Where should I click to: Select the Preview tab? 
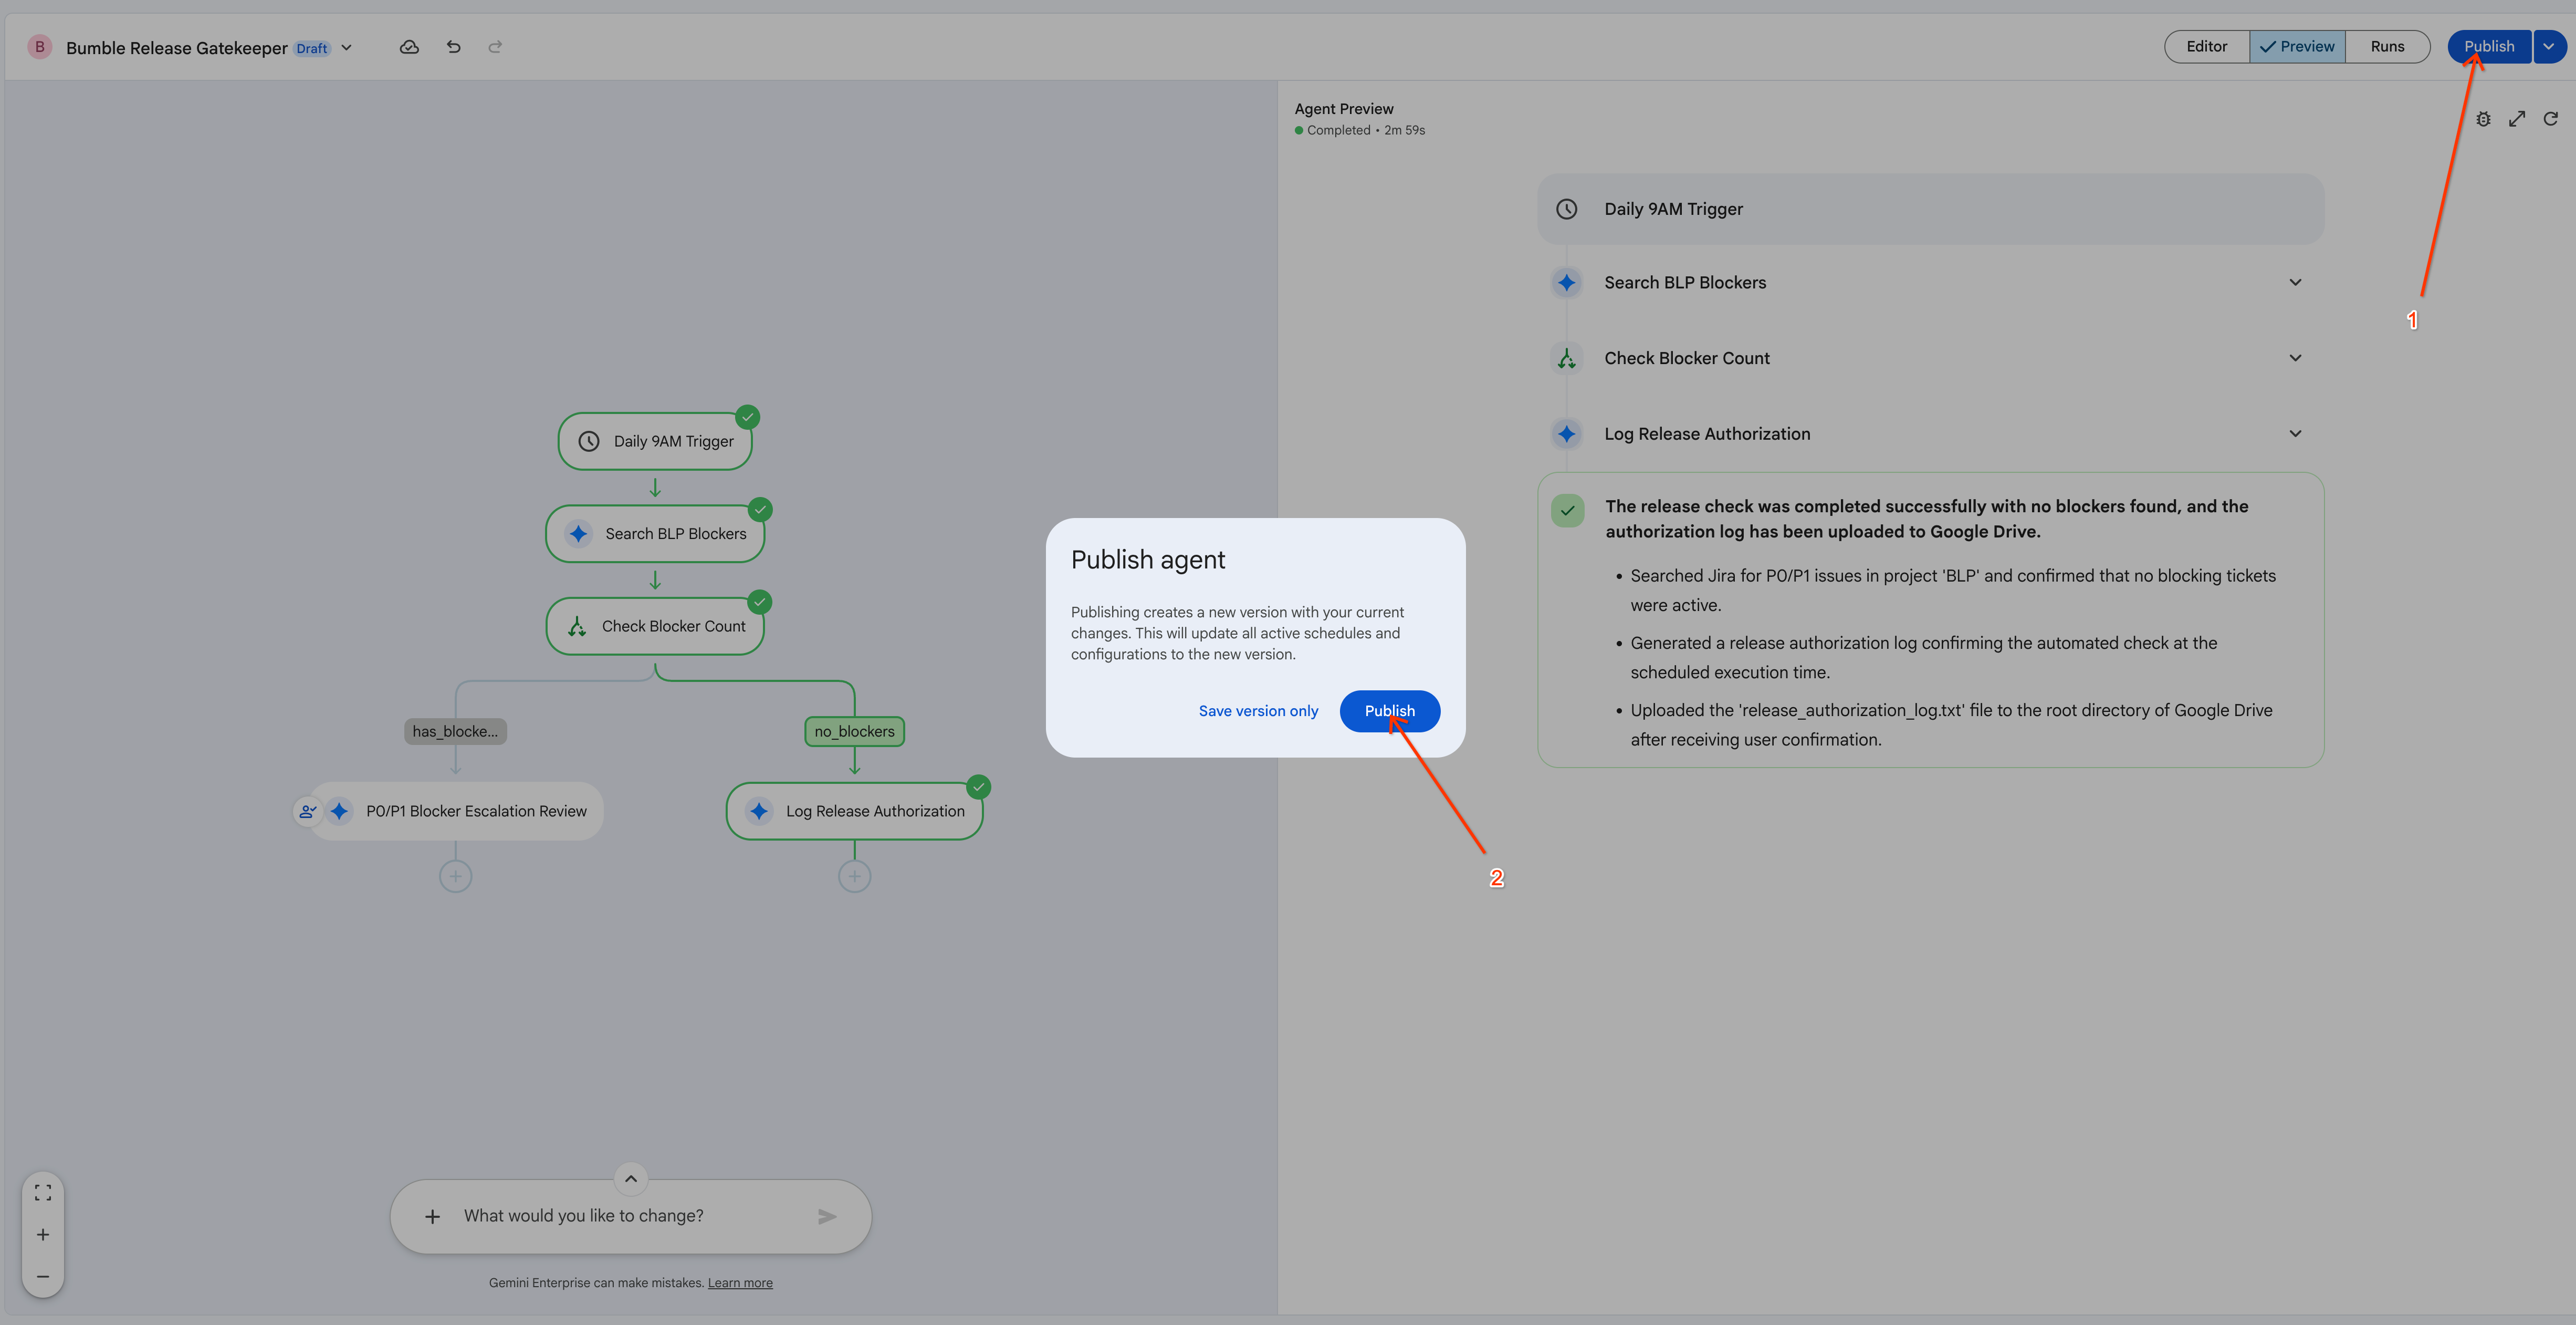(x=2297, y=46)
